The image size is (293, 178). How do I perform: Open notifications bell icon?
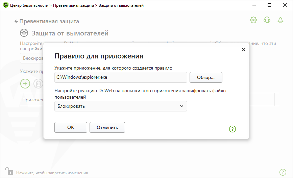pyautogui.click(x=280, y=20)
